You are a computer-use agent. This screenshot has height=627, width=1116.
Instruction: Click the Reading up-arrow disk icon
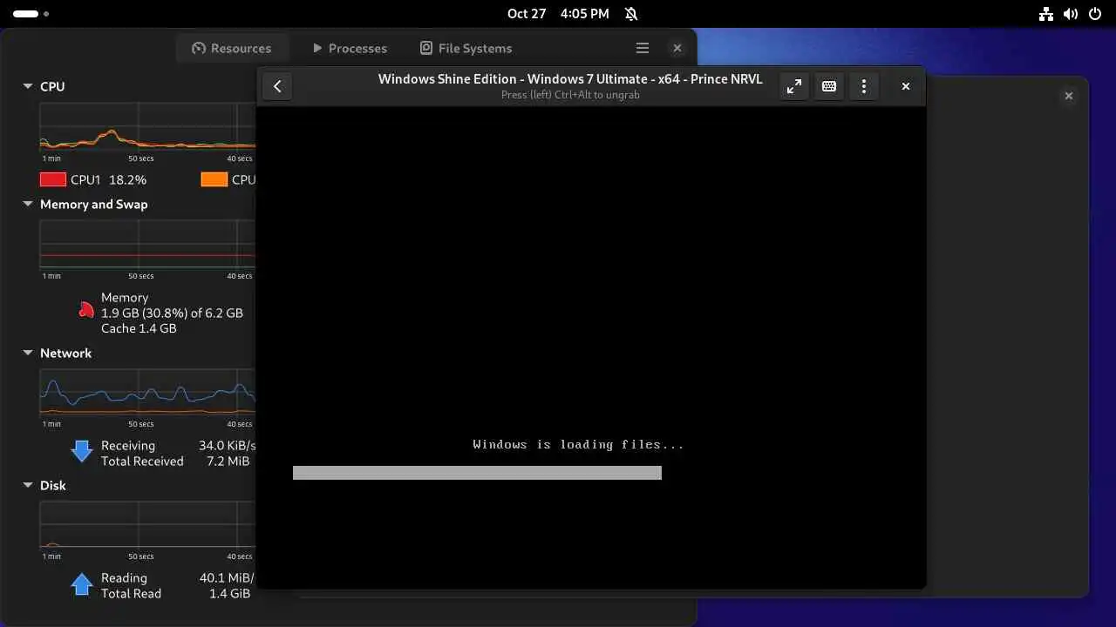82,583
